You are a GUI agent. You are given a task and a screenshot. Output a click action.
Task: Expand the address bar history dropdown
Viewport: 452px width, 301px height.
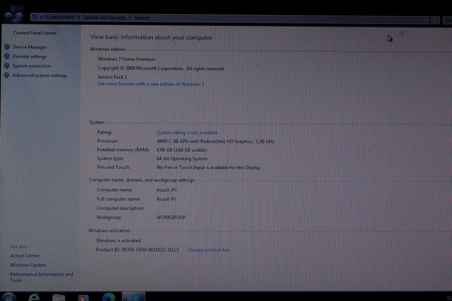pos(426,20)
